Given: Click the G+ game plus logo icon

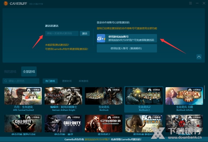Looking at the screenshot, I should [101, 38].
